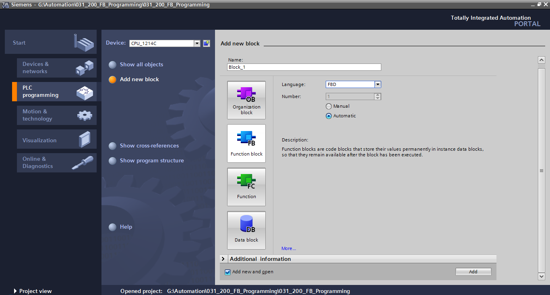Click the device selection icon next to CPU_1214C
Viewport: 550px width, 295px height.
coord(207,43)
